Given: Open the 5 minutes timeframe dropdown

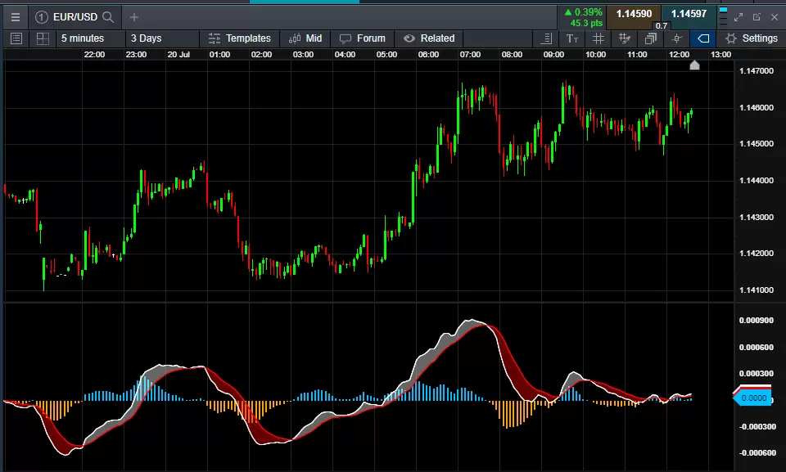Looking at the screenshot, I should [81, 38].
